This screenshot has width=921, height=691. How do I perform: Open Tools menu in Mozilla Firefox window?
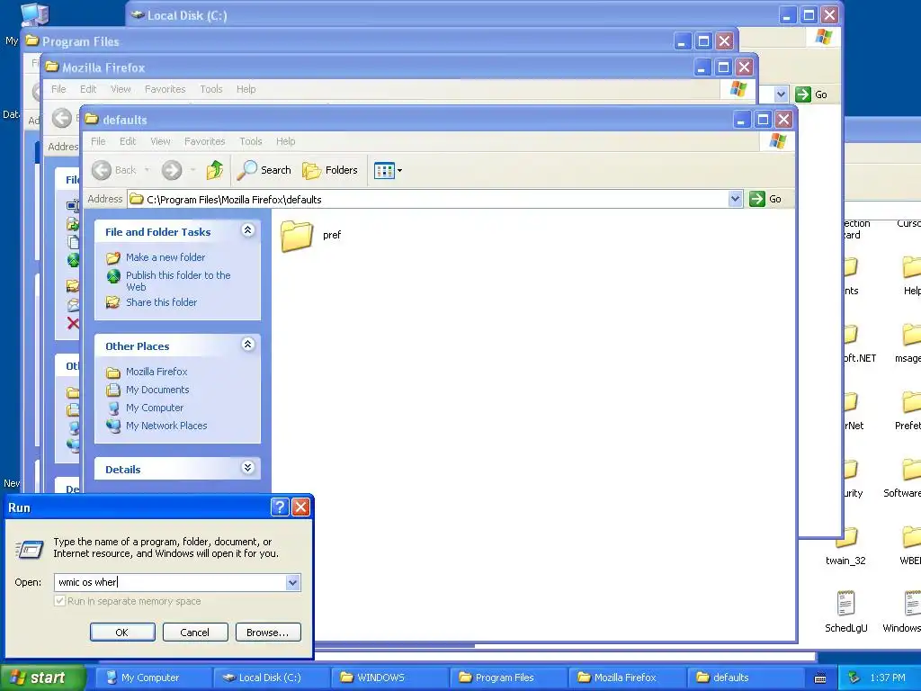point(210,89)
